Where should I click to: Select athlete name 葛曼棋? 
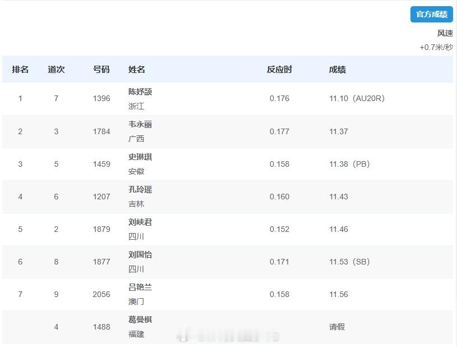point(140,319)
